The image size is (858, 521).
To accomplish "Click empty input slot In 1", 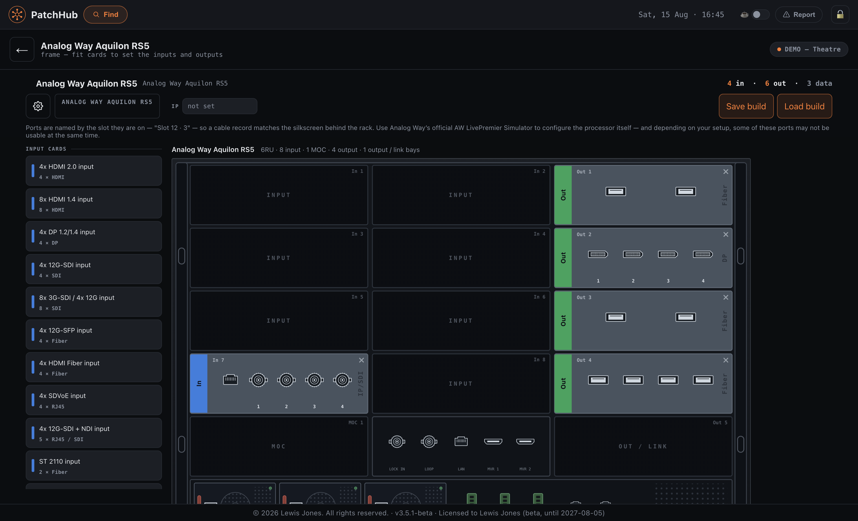I will (279, 195).
